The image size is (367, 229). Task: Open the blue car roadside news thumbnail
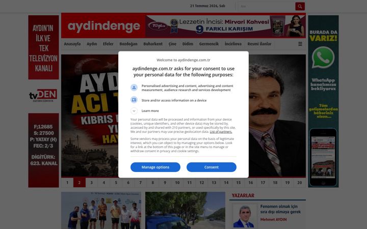185,210
